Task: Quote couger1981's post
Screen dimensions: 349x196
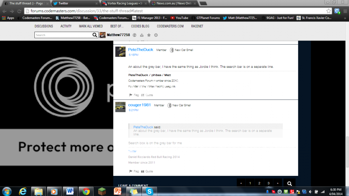Action: pyautogui.click(x=147, y=171)
